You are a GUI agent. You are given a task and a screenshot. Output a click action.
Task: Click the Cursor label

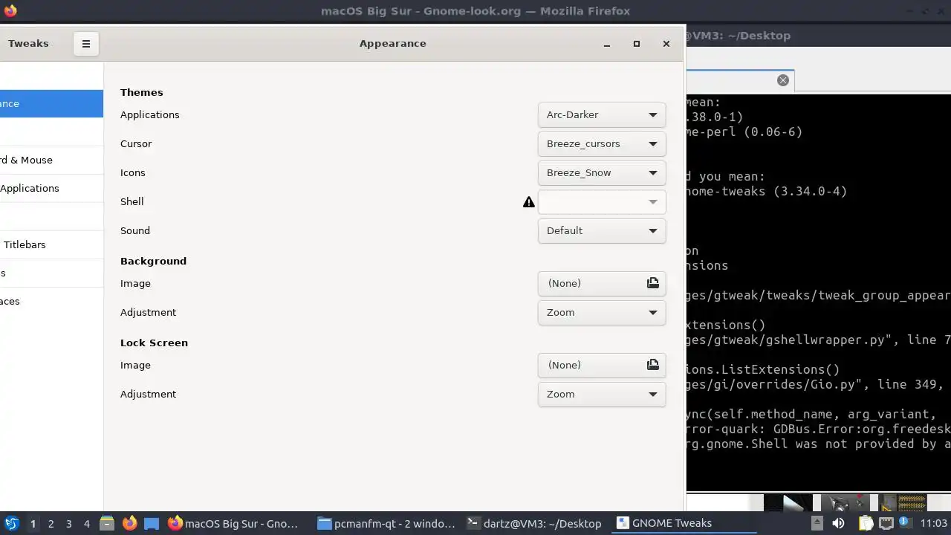136,143
